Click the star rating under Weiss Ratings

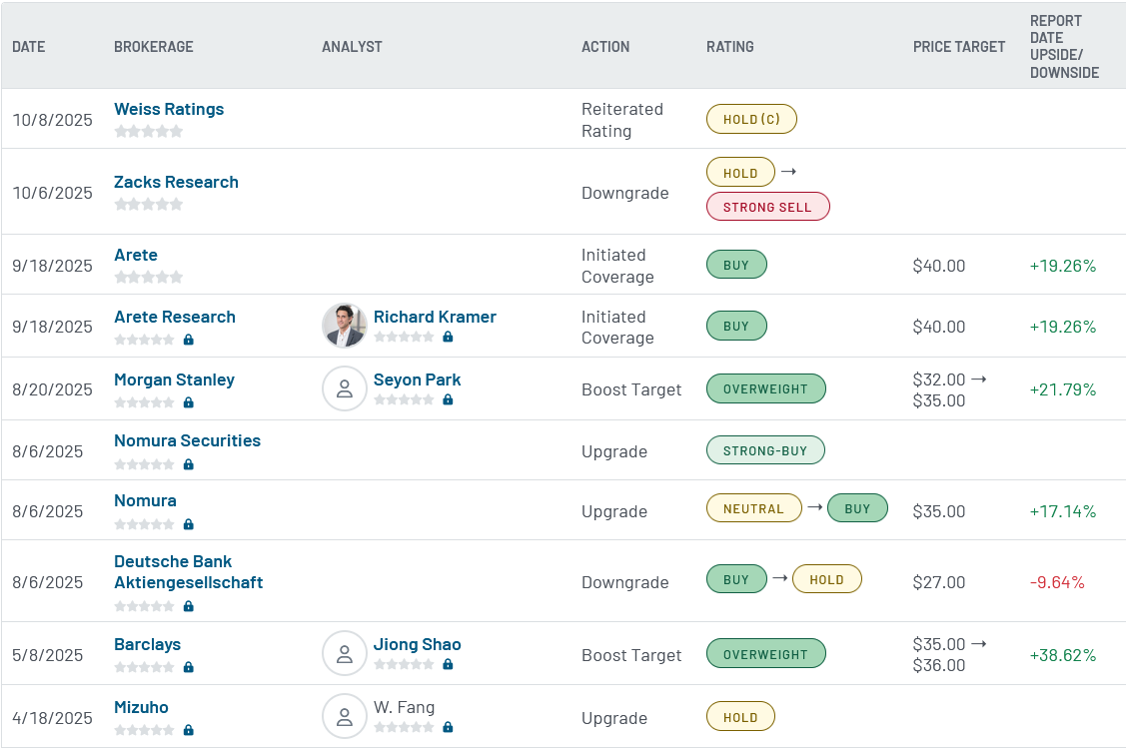(149, 132)
